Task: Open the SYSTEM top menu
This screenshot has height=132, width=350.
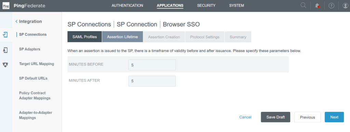Action: (x=237, y=5)
